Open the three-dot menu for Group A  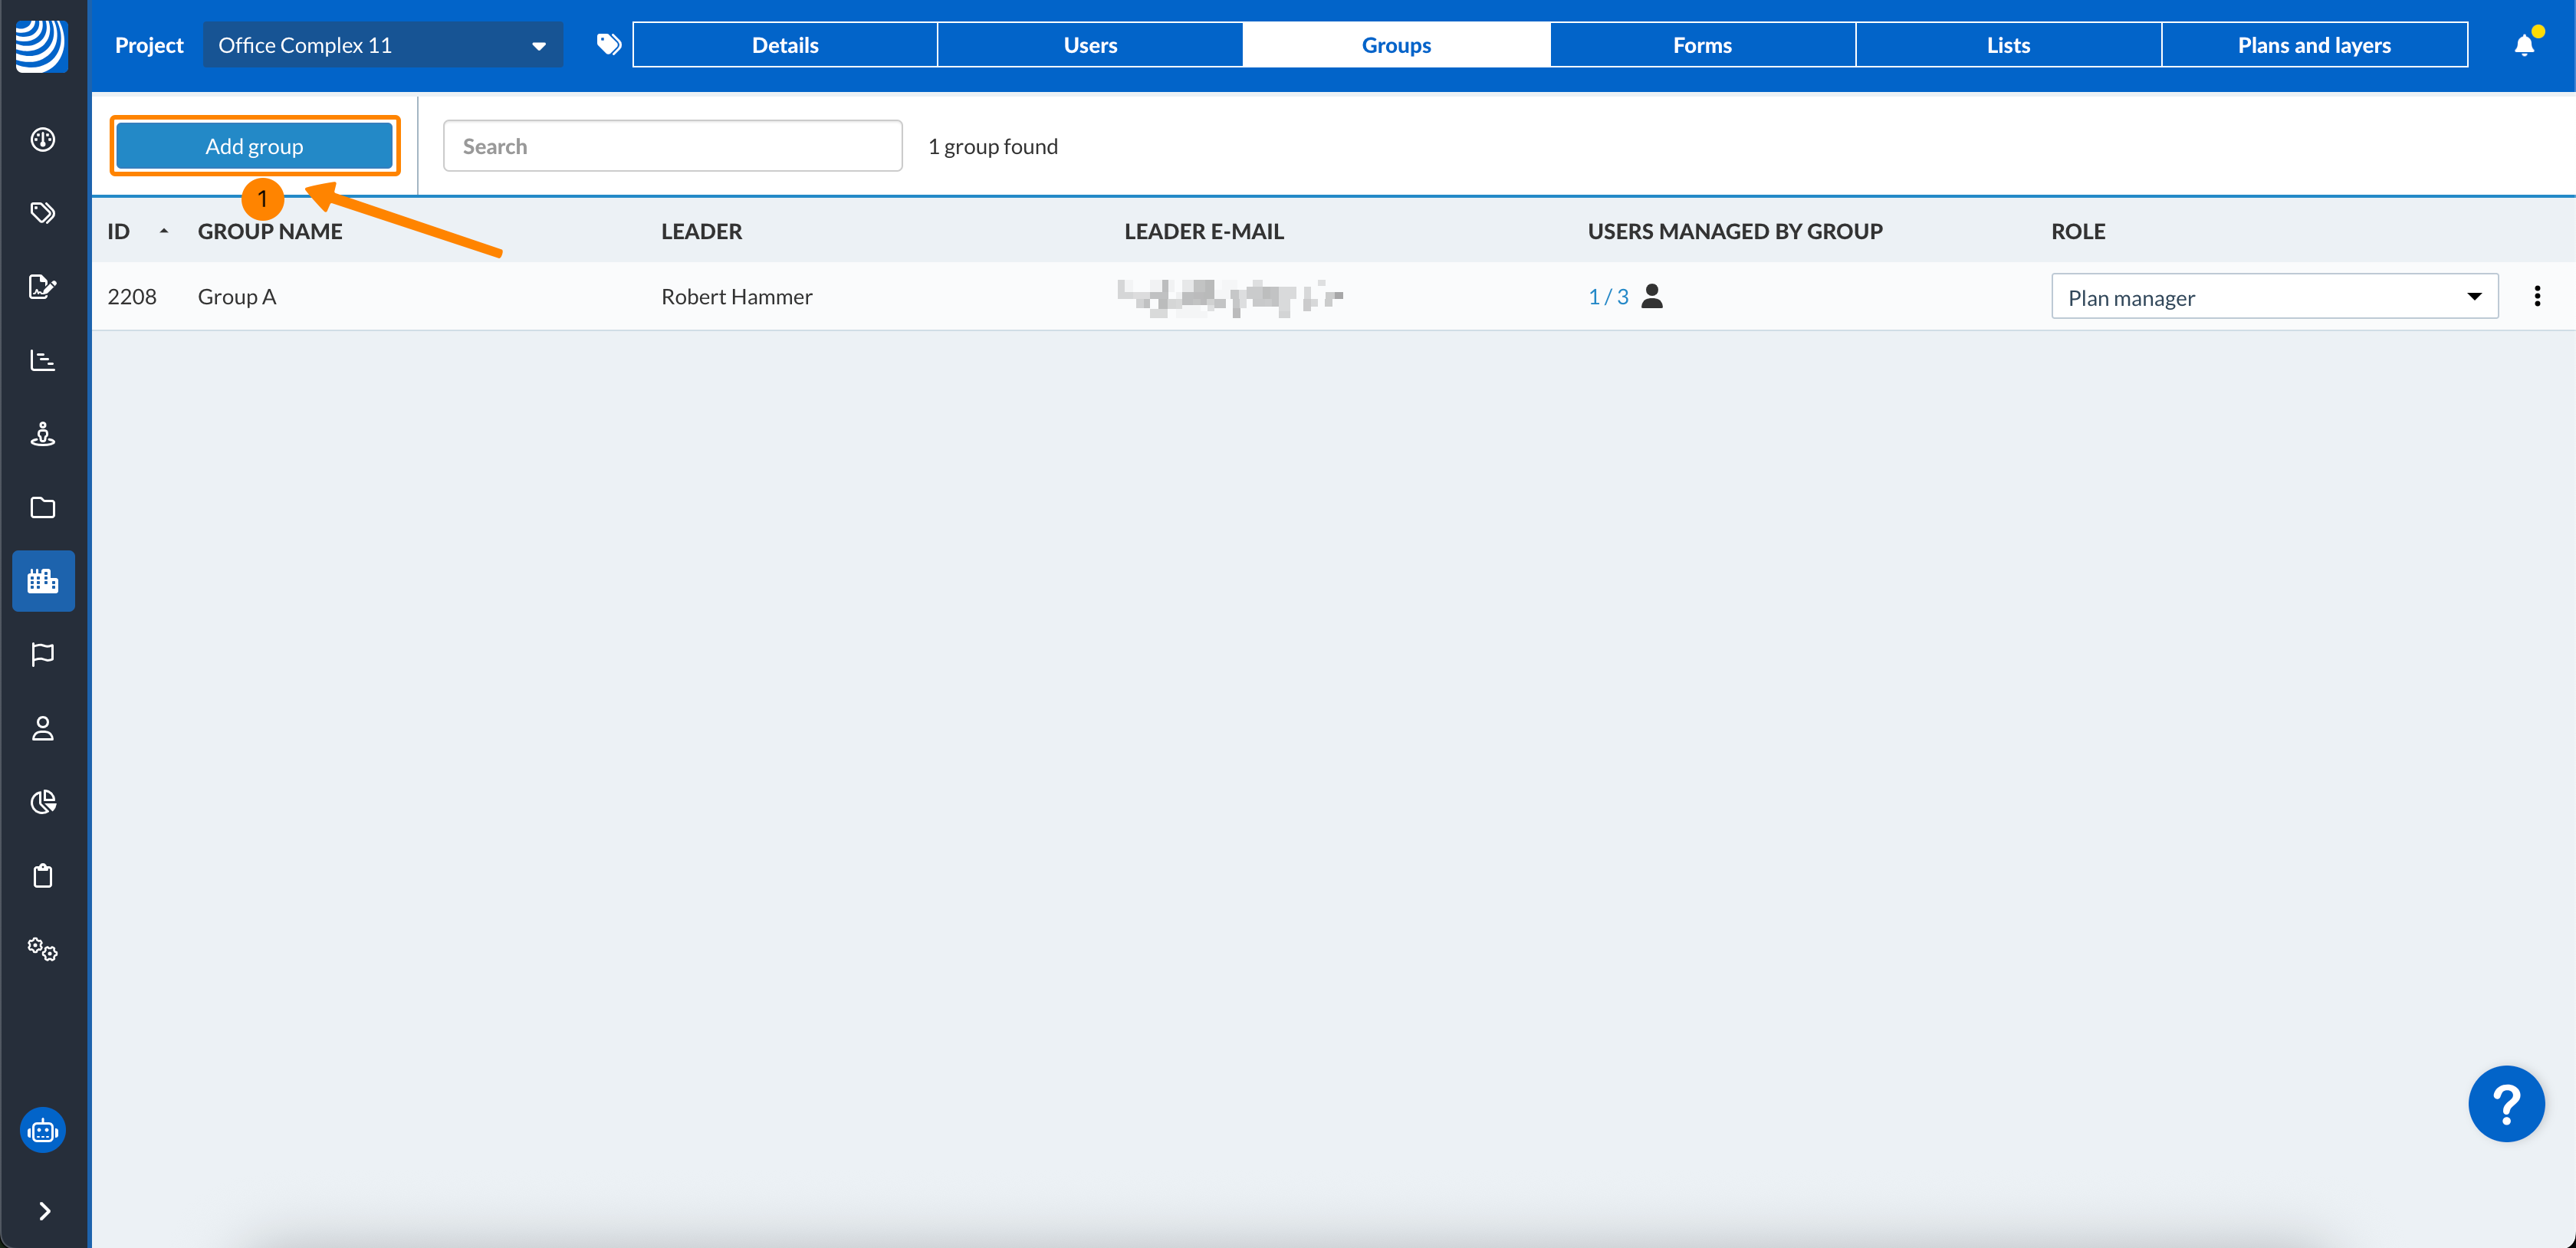click(2536, 296)
